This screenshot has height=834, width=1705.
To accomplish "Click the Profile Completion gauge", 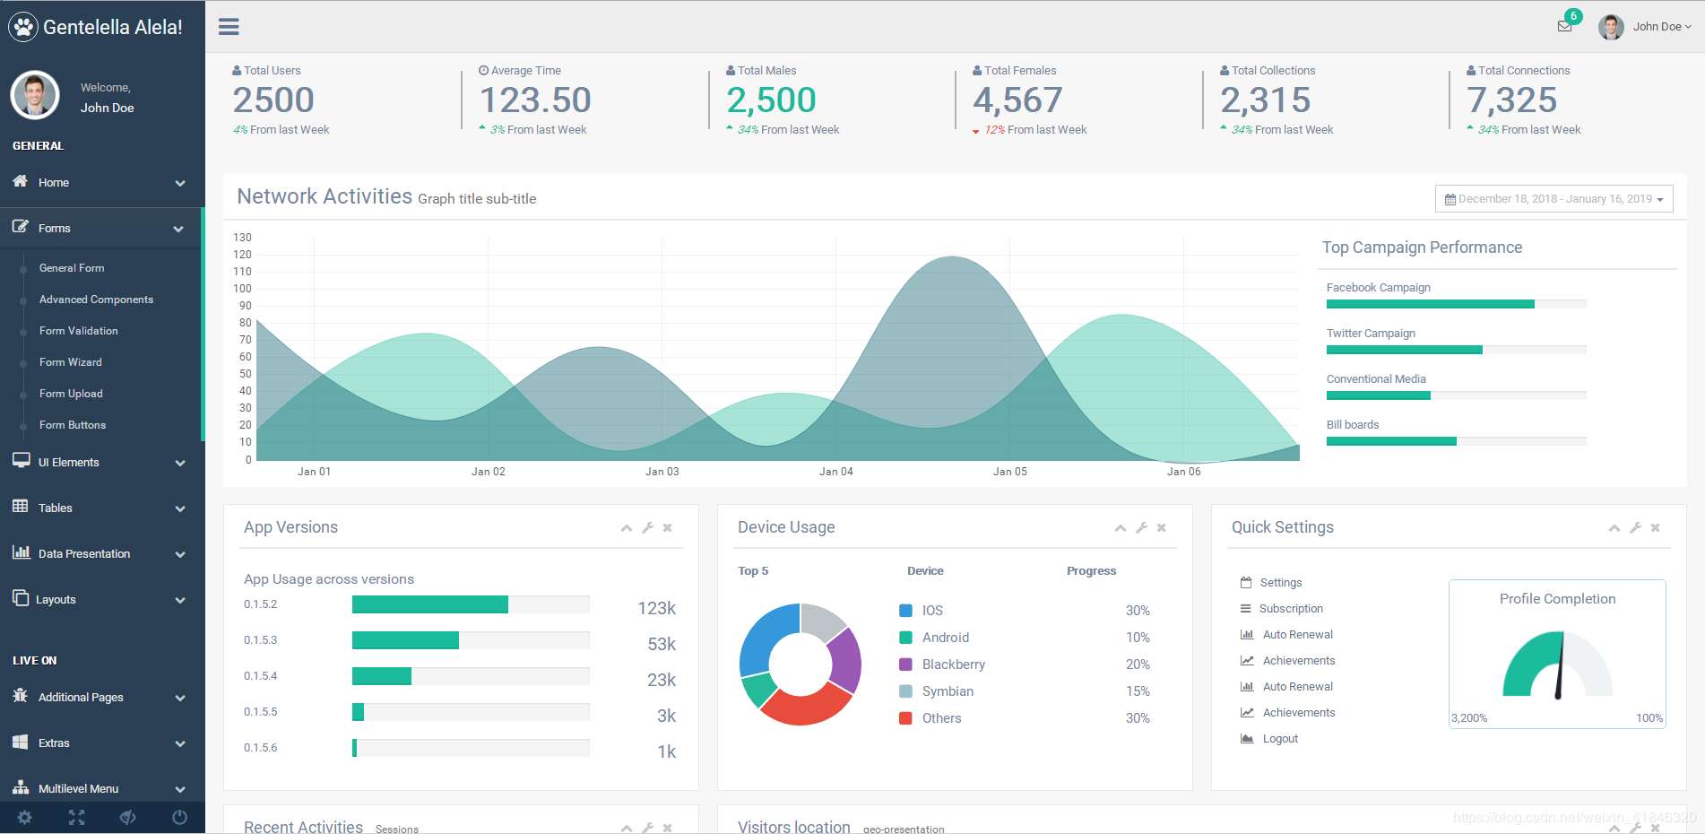I will point(1558,664).
